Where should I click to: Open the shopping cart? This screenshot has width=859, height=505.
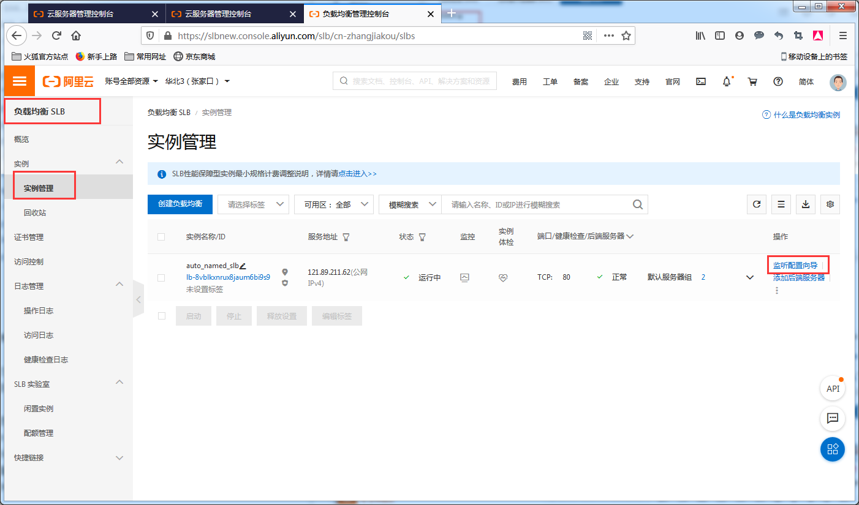pyautogui.click(x=752, y=81)
